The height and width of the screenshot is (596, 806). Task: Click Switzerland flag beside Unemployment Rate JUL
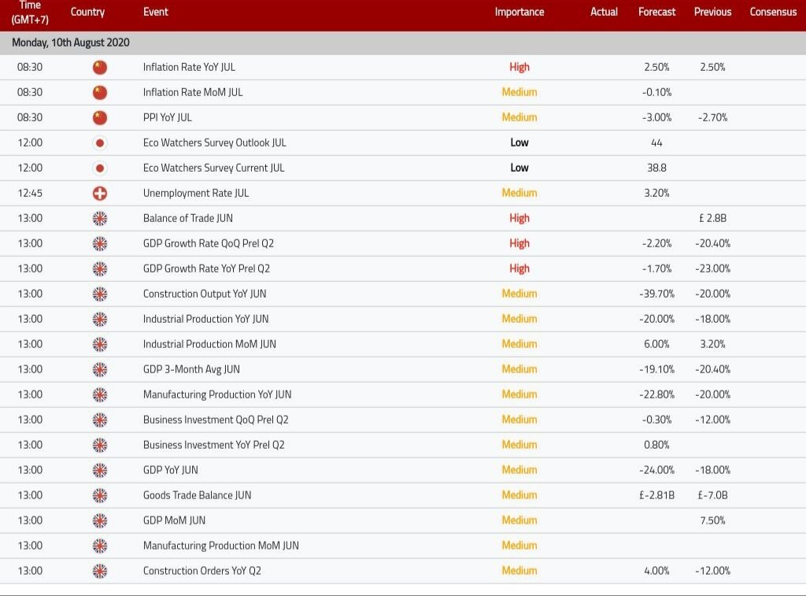click(x=100, y=193)
